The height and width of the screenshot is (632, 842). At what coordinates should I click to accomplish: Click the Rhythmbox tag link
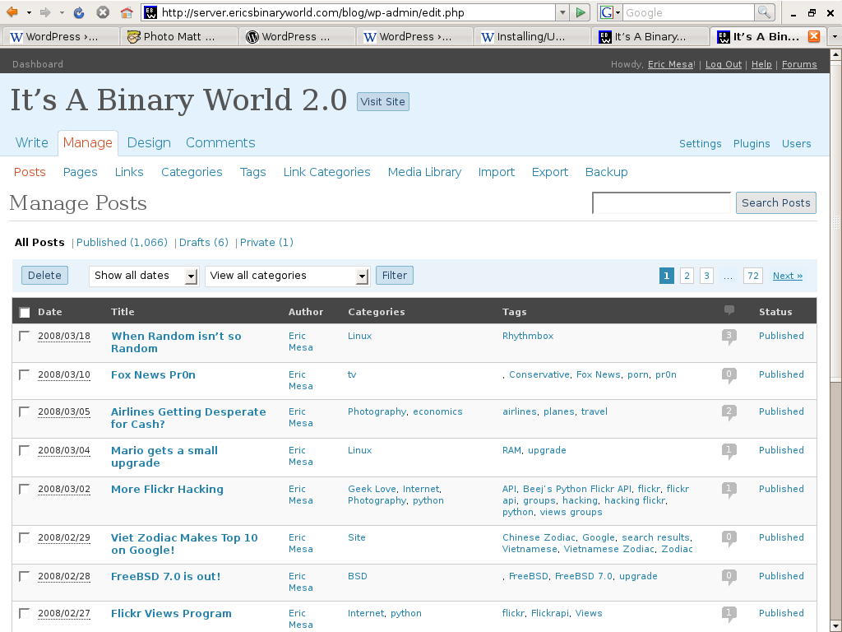[527, 336]
